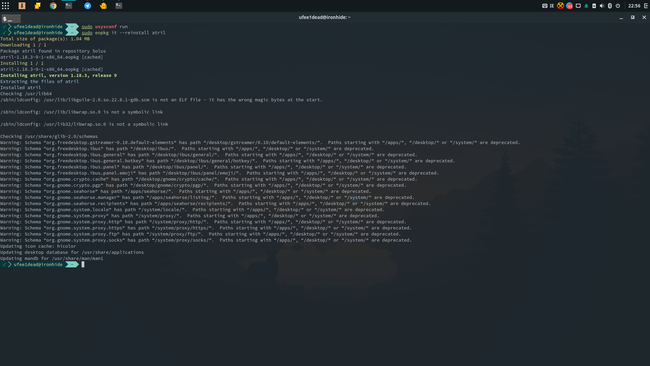The width and height of the screenshot is (650, 366).
Task: Click 'Installing atril, version 1.18.3, release 9'
Action: [59, 75]
